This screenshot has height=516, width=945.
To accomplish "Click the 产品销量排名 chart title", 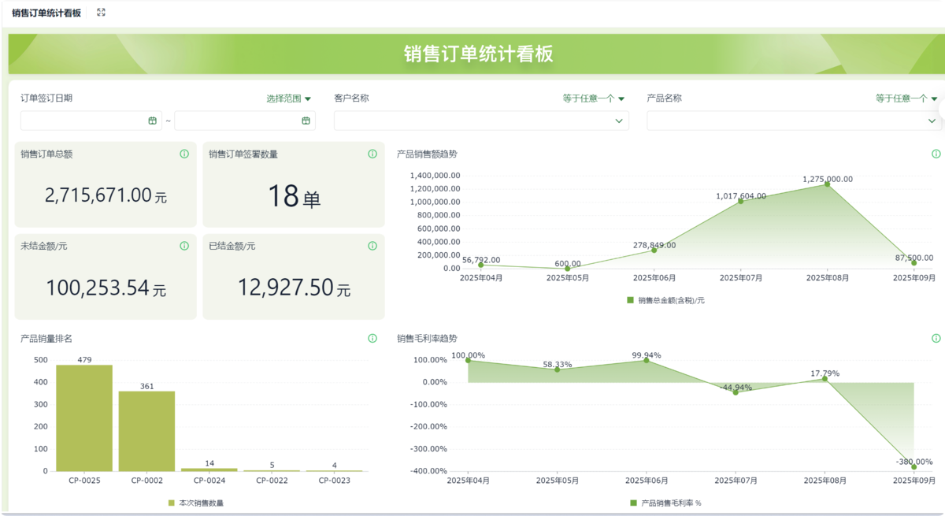I will pyautogui.click(x=46, y=339).
